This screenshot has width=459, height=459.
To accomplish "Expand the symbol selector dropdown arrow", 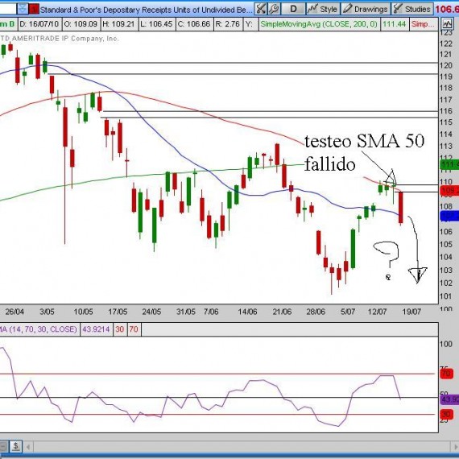I will 23,9.
